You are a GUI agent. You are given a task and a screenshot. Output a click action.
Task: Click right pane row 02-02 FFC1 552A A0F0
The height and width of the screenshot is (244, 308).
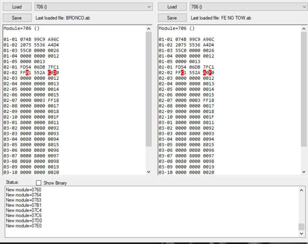point(186,73)
